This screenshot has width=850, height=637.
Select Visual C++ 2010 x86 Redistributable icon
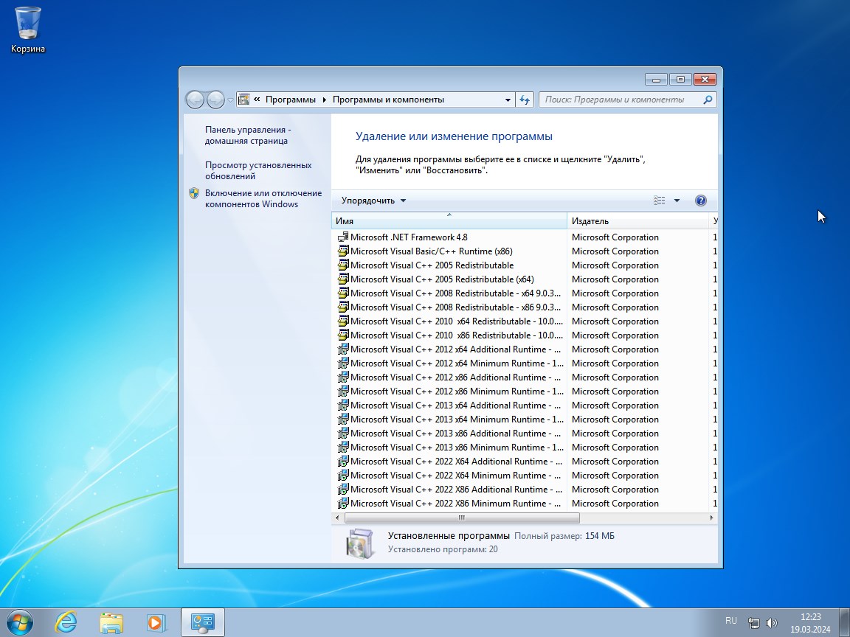342,335
